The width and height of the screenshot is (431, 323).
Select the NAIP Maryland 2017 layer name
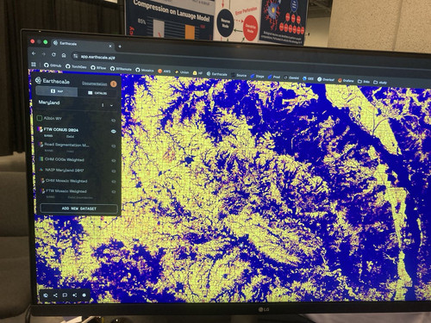coord(65,171)
